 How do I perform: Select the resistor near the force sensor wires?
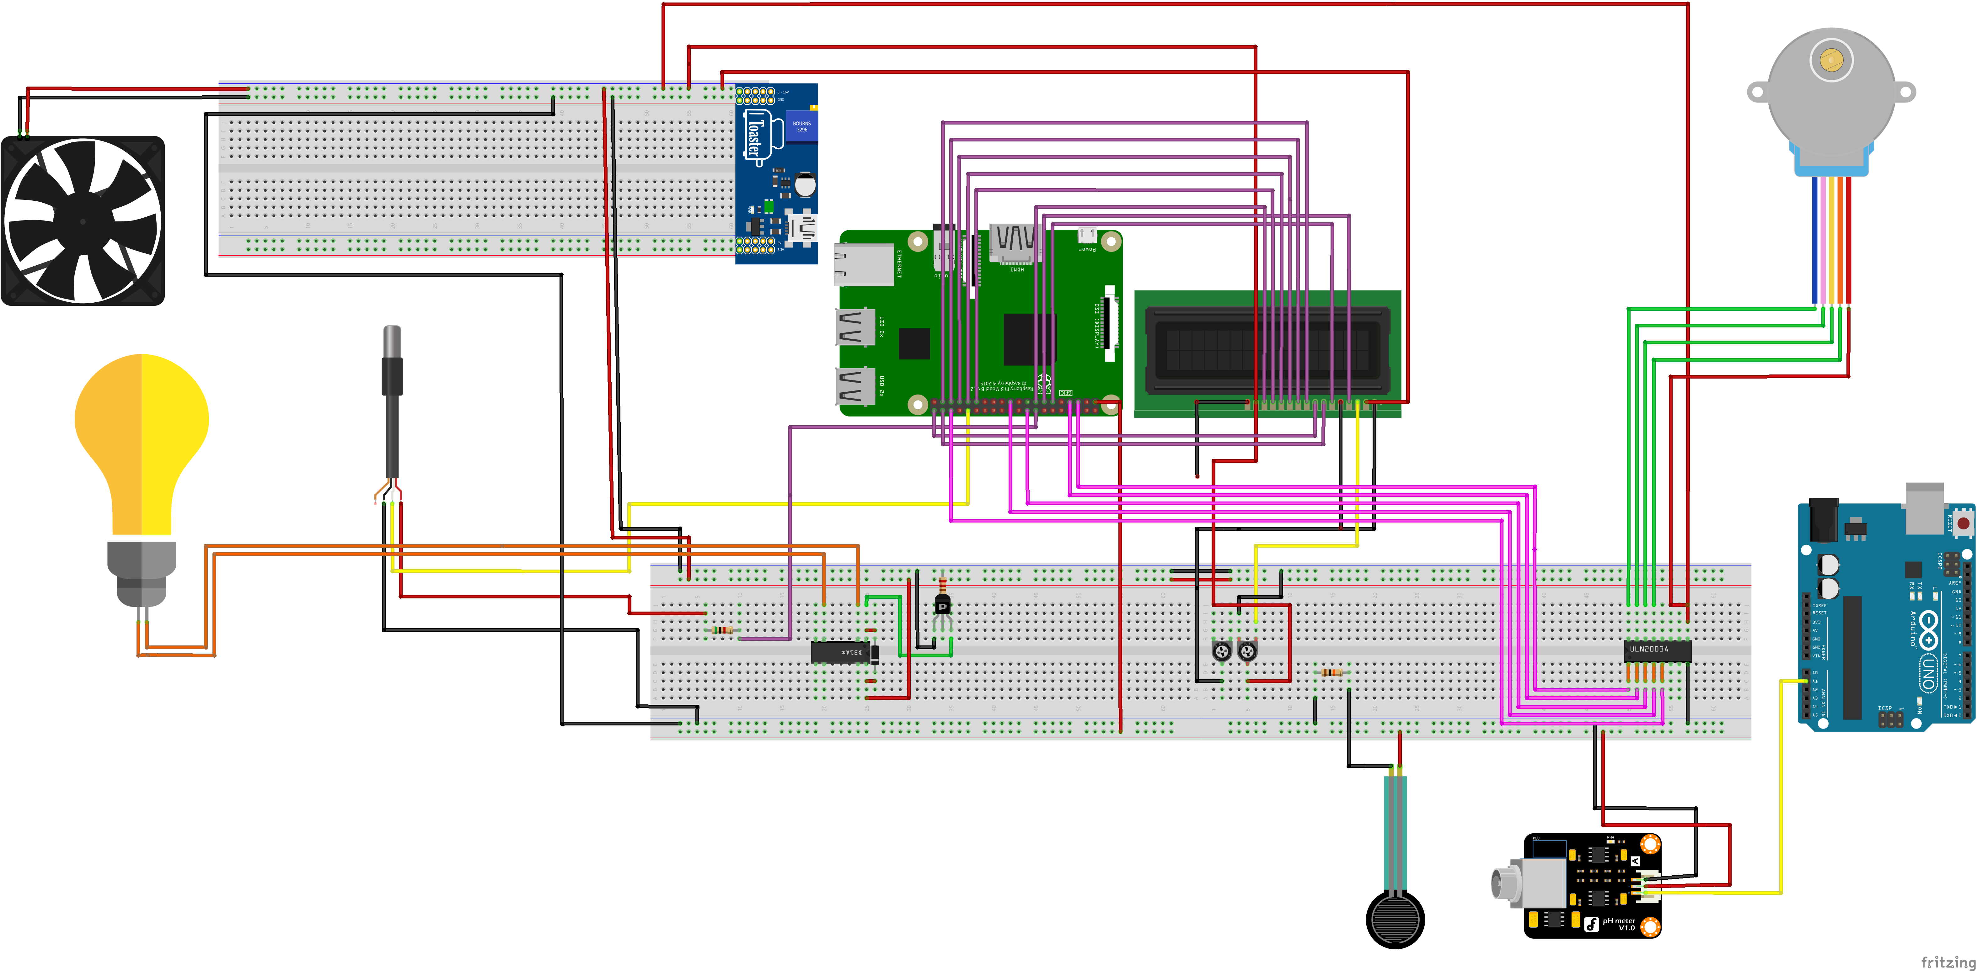[x=1332, y=673]
